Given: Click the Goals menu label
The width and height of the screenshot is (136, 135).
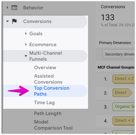Looking at the screenshot, I should tap(36, 34).
